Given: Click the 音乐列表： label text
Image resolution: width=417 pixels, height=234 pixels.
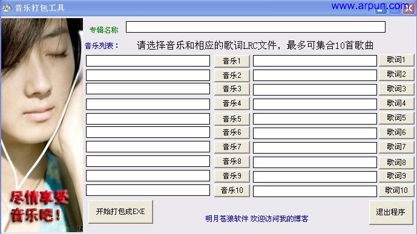Looking at the screenshot, I should click(x=102, y=46).
